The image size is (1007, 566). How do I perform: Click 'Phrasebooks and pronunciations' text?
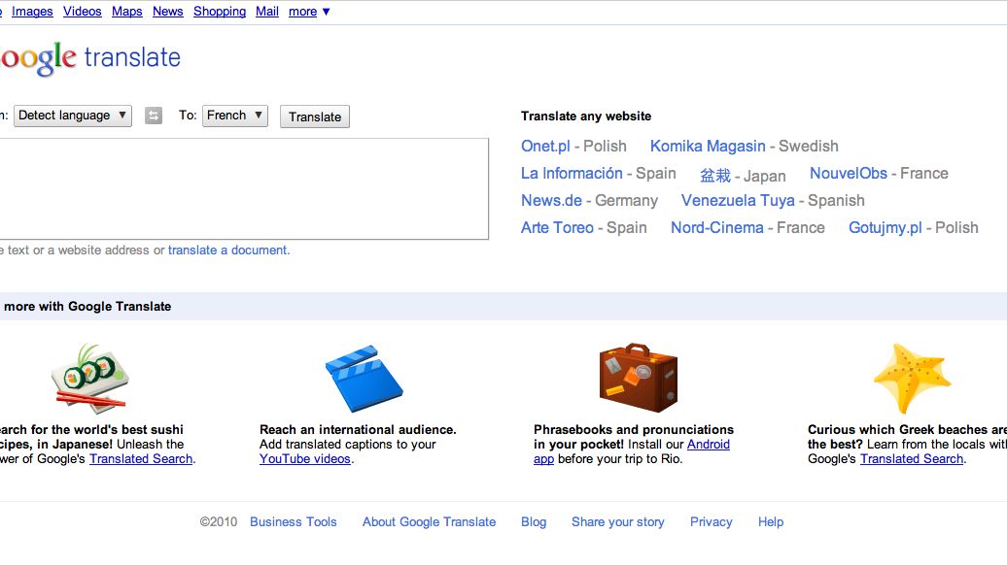tap(633, 429)
